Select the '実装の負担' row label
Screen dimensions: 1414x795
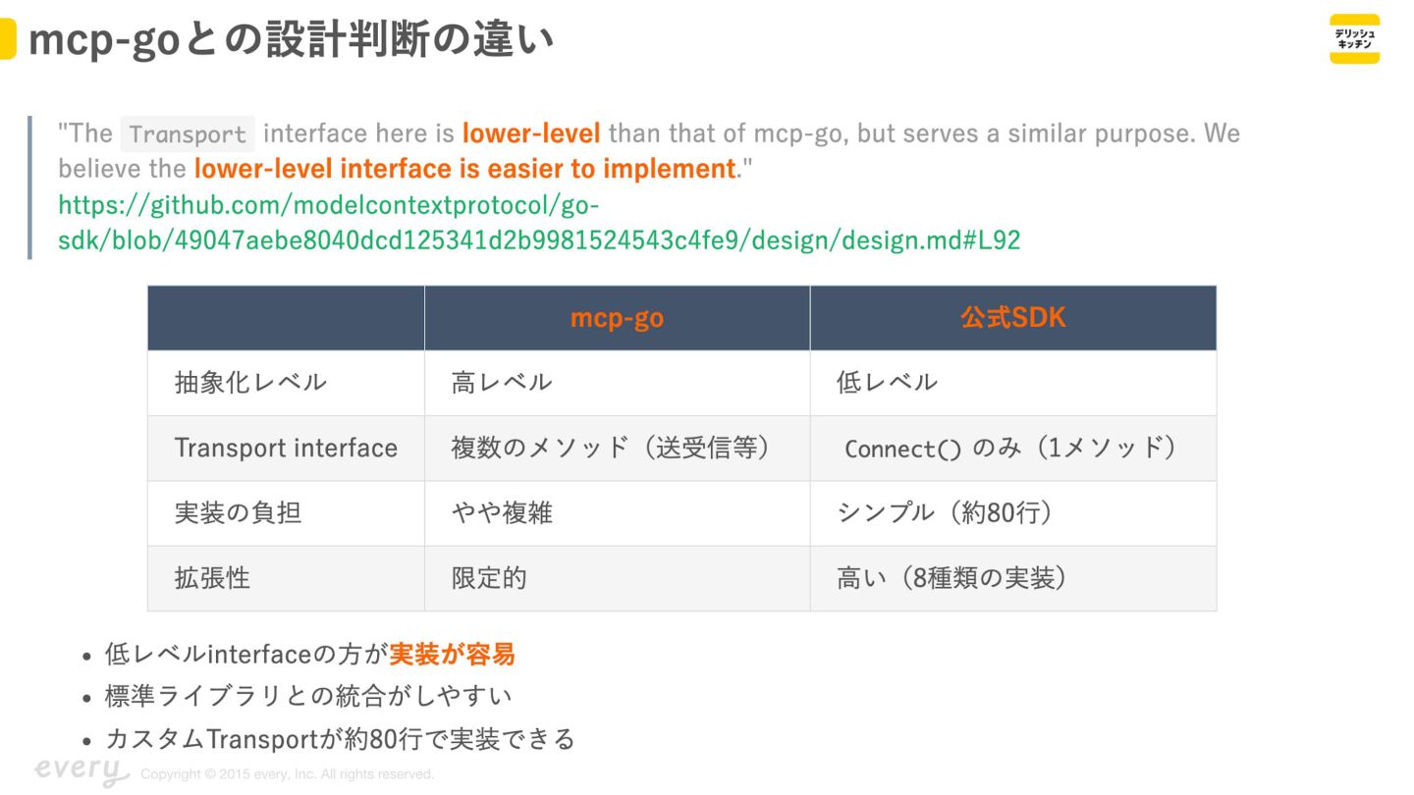pyautogui.click(x=238, y=512)
